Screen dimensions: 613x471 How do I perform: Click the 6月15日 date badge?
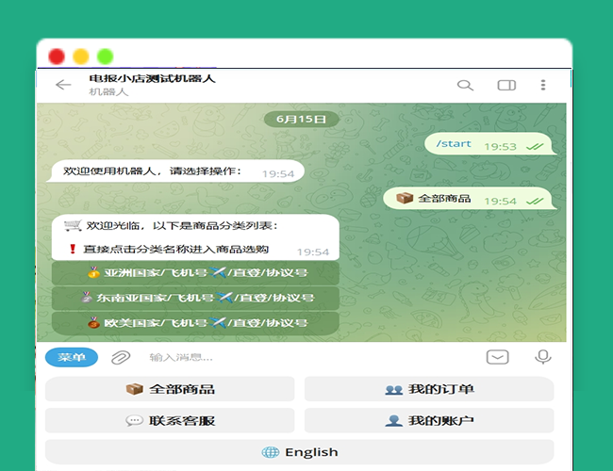click(301, 119)
